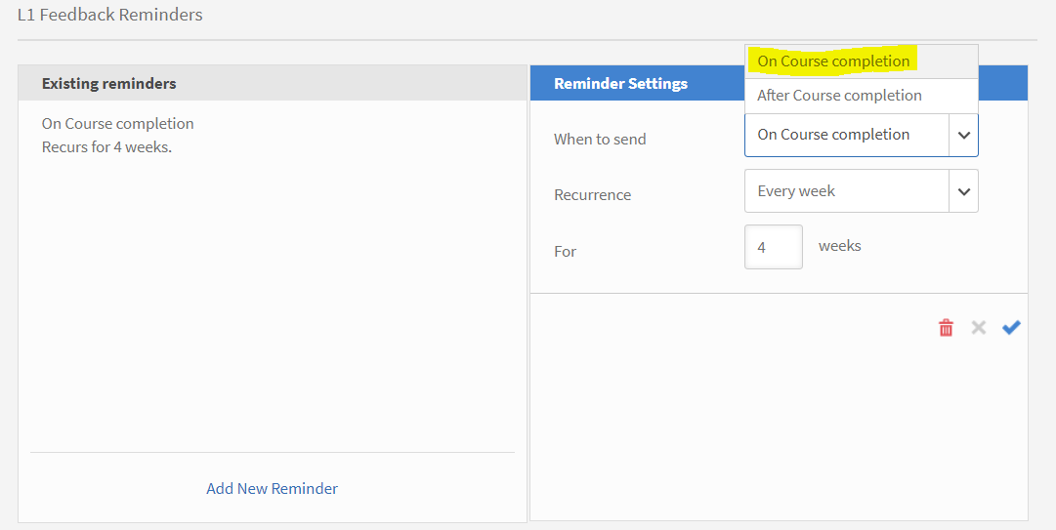Click the red trash delete icon
The width and height of the screenshot is (1056, 530).
946,328
